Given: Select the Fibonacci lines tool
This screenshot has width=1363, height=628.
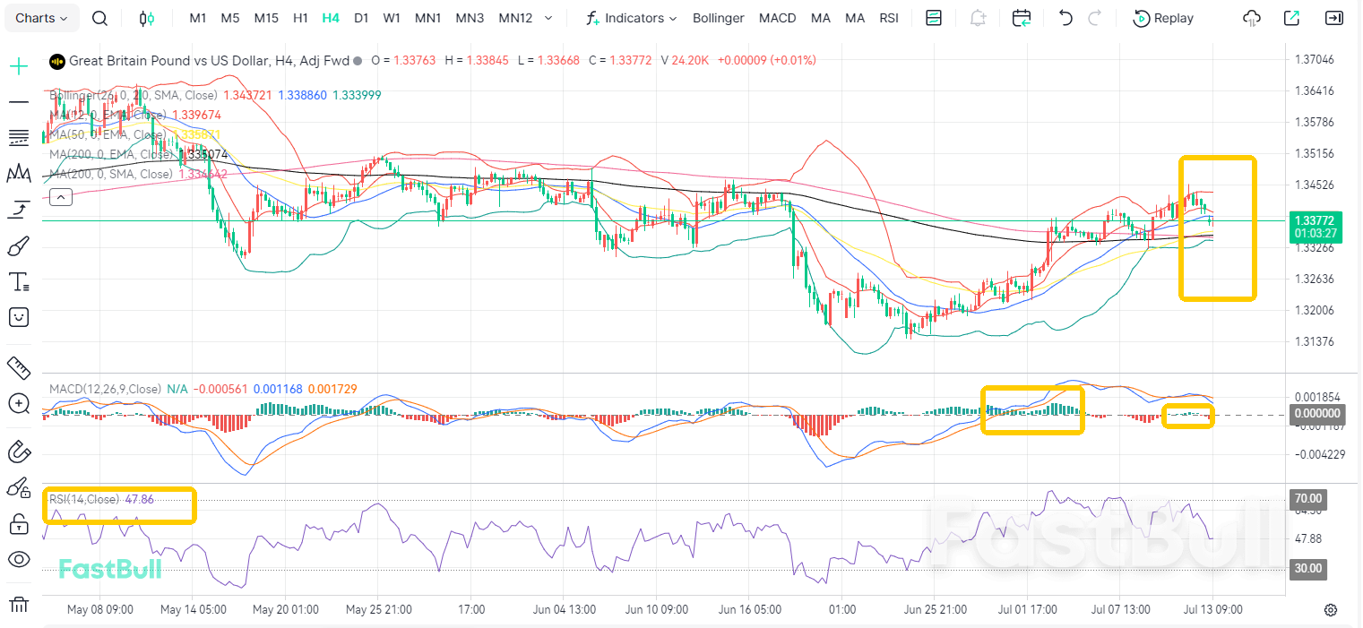Looking at the screenshot, I should point(19,137).
